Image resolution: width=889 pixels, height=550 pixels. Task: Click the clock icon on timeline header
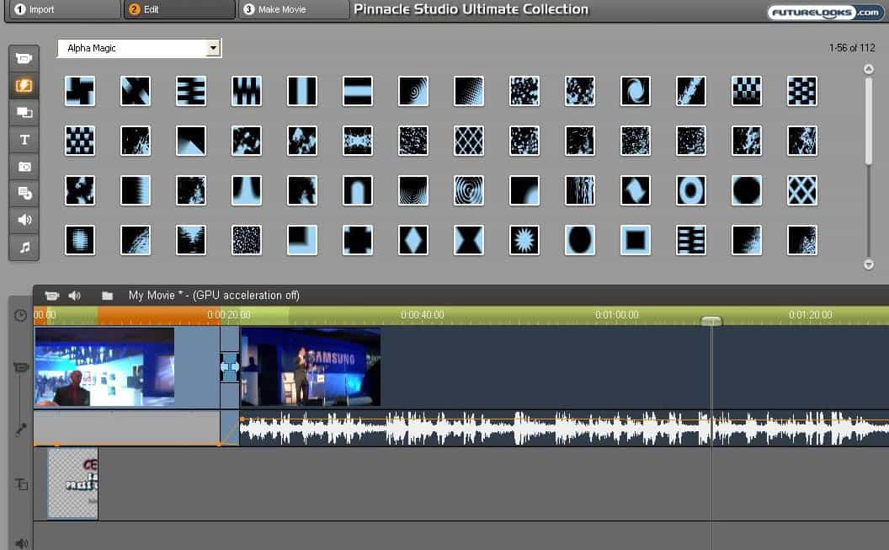tap(19, 314)
